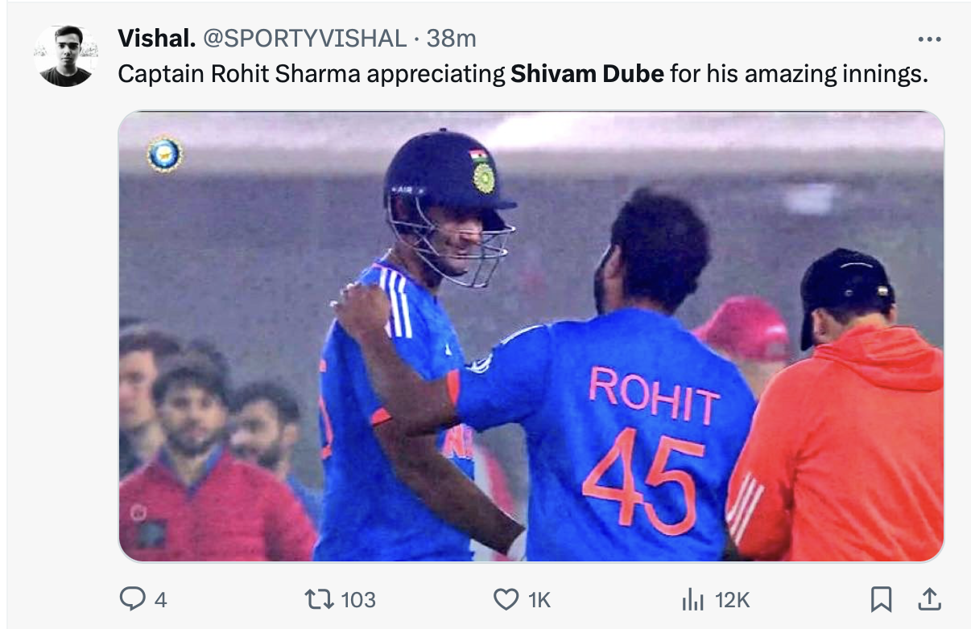The width and height of the screenshot is (971, 629).
Task: Open view analytics bar chart icon
Action: click(x=692, y=598)
